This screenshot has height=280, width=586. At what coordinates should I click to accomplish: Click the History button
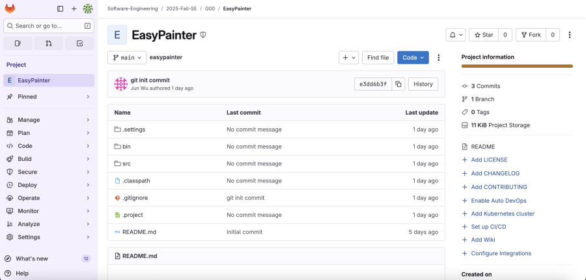click(x=423, y=84)
